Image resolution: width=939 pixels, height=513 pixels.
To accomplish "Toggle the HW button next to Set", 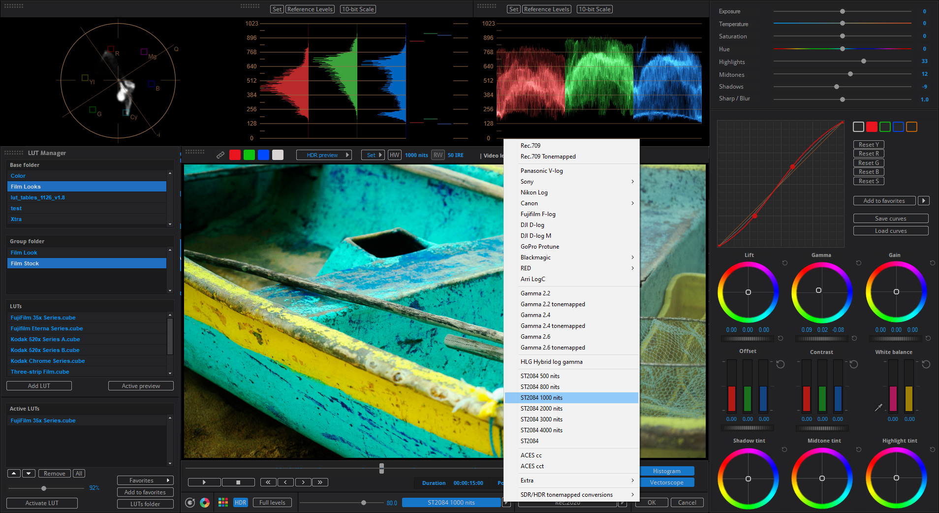I will [x=394, y=155].
